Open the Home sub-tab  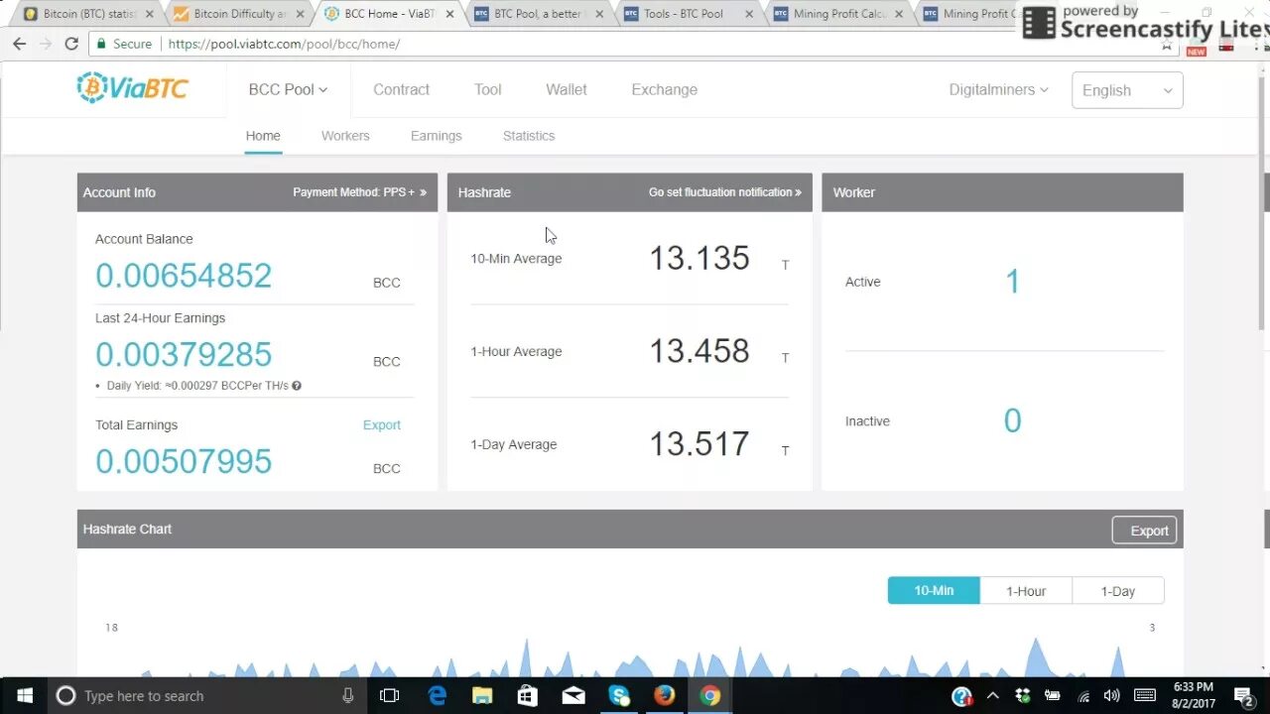pos(263,136)
